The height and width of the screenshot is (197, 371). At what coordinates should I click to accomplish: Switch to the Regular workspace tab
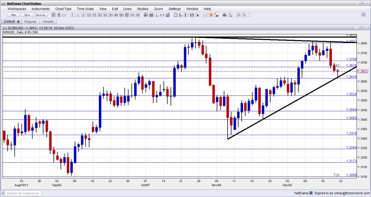click(x=30, y=21)
